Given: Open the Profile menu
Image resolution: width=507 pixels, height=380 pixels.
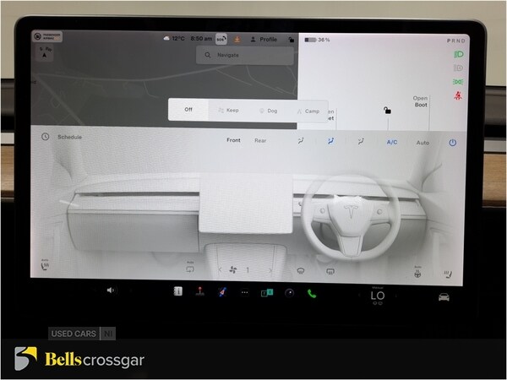Looking at the screenshot, I should point(262,39).
